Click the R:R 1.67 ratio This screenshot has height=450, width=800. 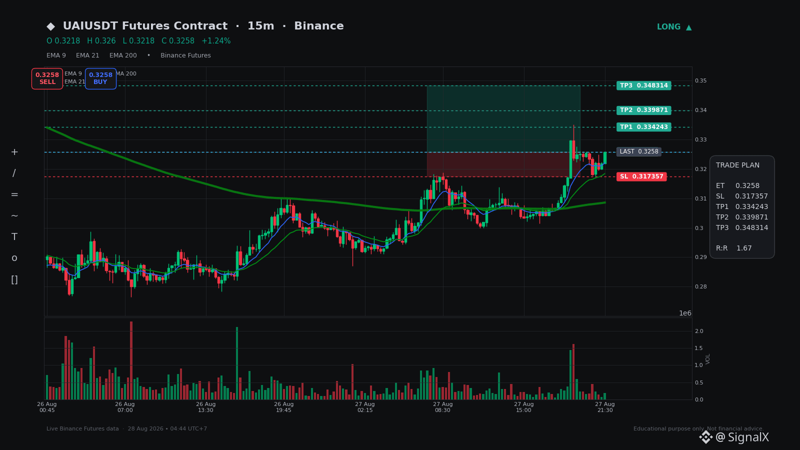tap(734, 248)
